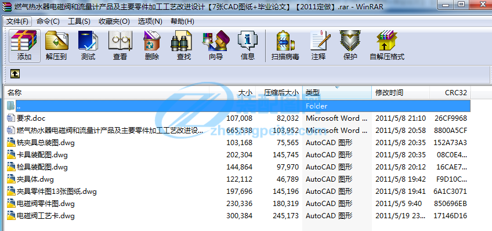Screen dimensions: 492x231
Task: Open the 工具(S) menu
Action: tap(79, 21)
